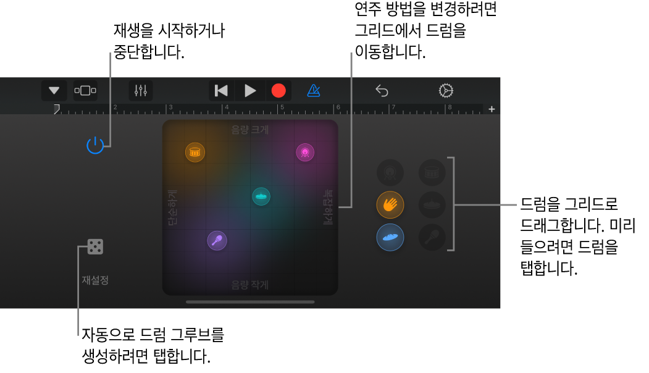Viewport: 649px width, 373px height.
Task: Tap the orange tambourine pad on the grid
Action: tap(194, 152)
